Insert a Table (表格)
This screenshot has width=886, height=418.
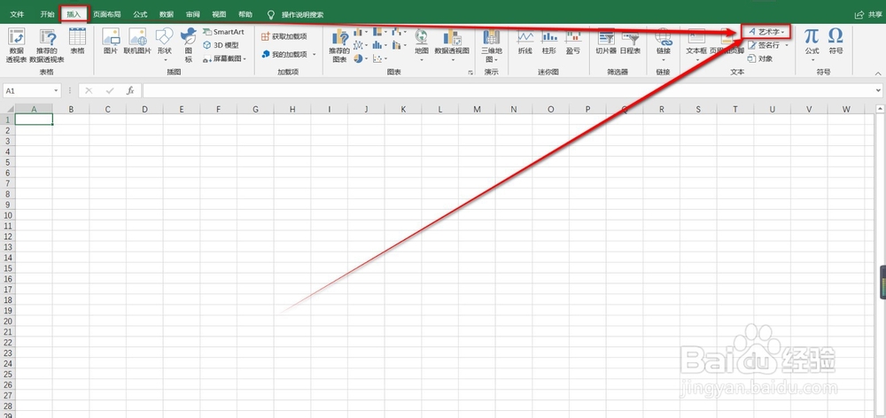(x=77, y=41)
